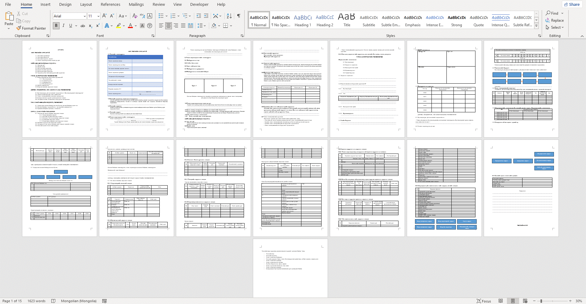Click the Focus mode button
Image resolution: width=586 pixels, height=304 pixels.
(x=484, y=301)
